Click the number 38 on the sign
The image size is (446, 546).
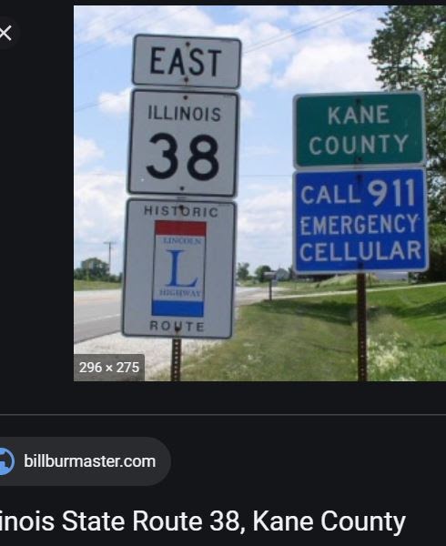coord(183,157)
